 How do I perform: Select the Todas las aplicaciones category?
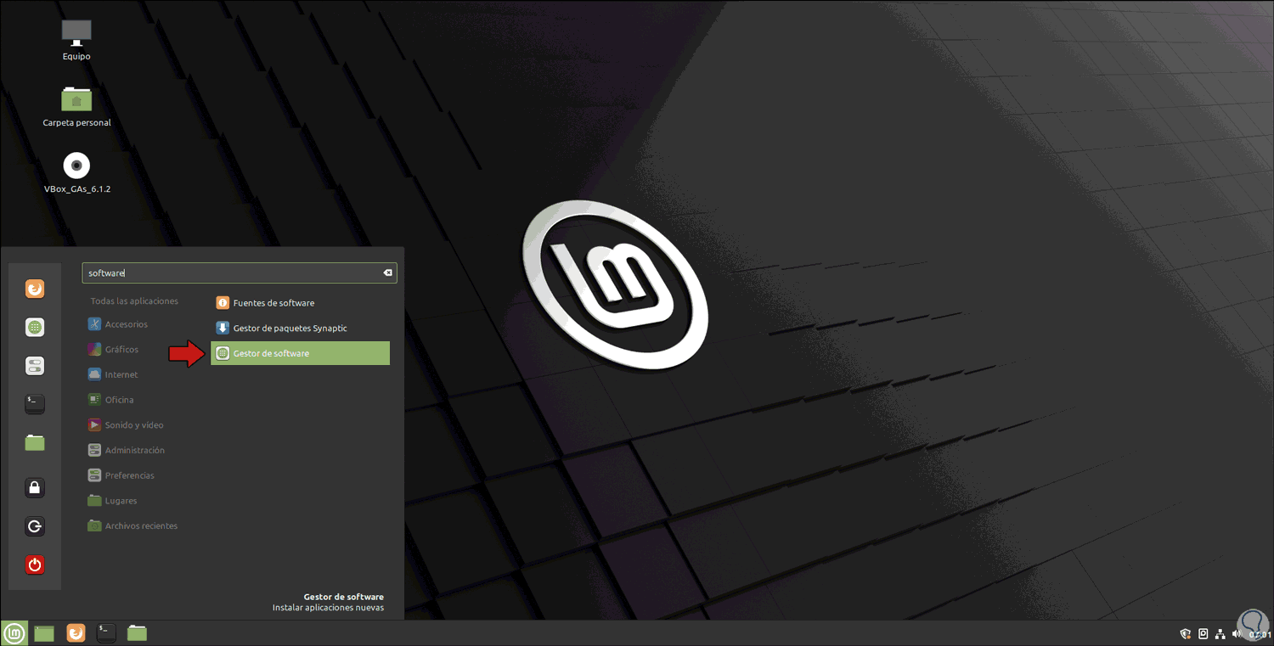(x=134, y=301)
